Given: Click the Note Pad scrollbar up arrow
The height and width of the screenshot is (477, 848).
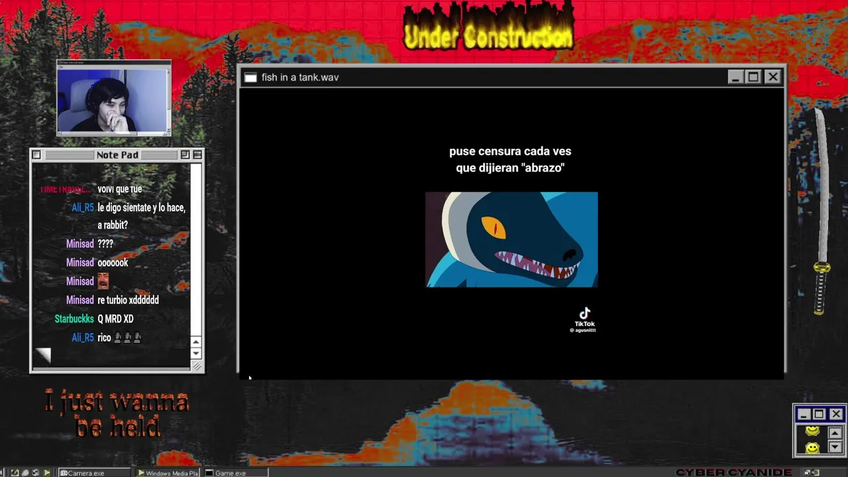Looking at the screenshot, I should click(x=196, y=342).
